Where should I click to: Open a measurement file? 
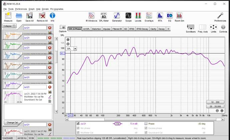[19, 17]
